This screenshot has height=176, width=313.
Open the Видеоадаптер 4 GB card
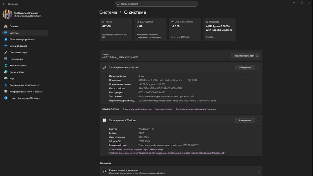[150, 29]
